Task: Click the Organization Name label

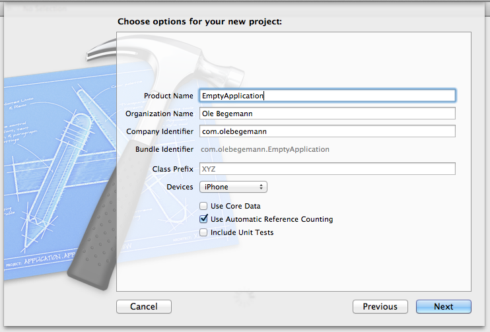Action: point(159,114)
